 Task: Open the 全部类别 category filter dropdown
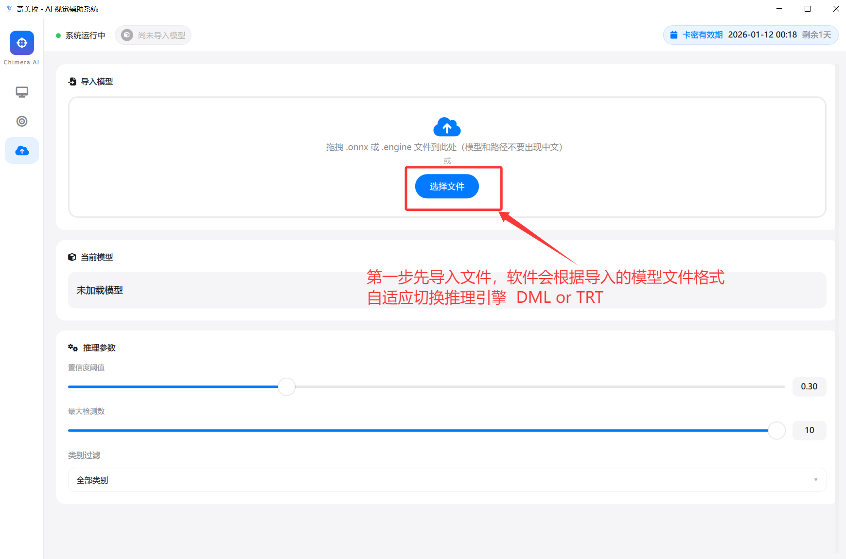point(447,480)
